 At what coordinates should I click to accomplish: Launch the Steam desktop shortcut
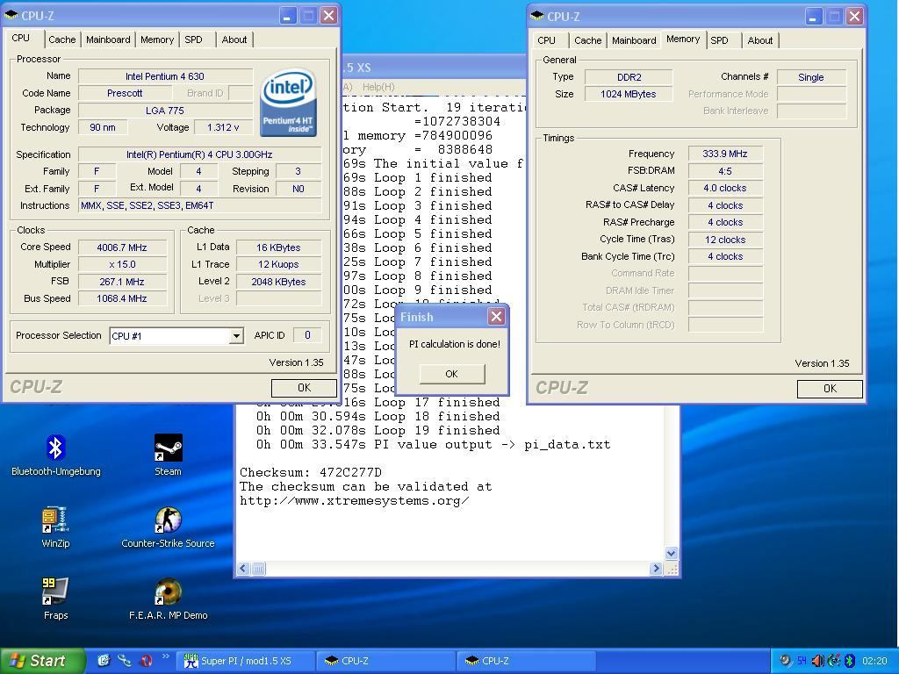pyautogui.click(x=168, y=455)
